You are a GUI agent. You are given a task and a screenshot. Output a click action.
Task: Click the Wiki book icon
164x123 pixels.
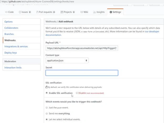pyautogui.click(x=82, y=12)
